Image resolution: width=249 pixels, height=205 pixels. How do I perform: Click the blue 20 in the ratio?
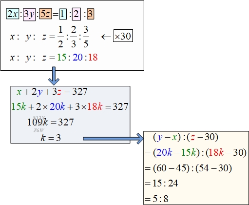(77, 58)
